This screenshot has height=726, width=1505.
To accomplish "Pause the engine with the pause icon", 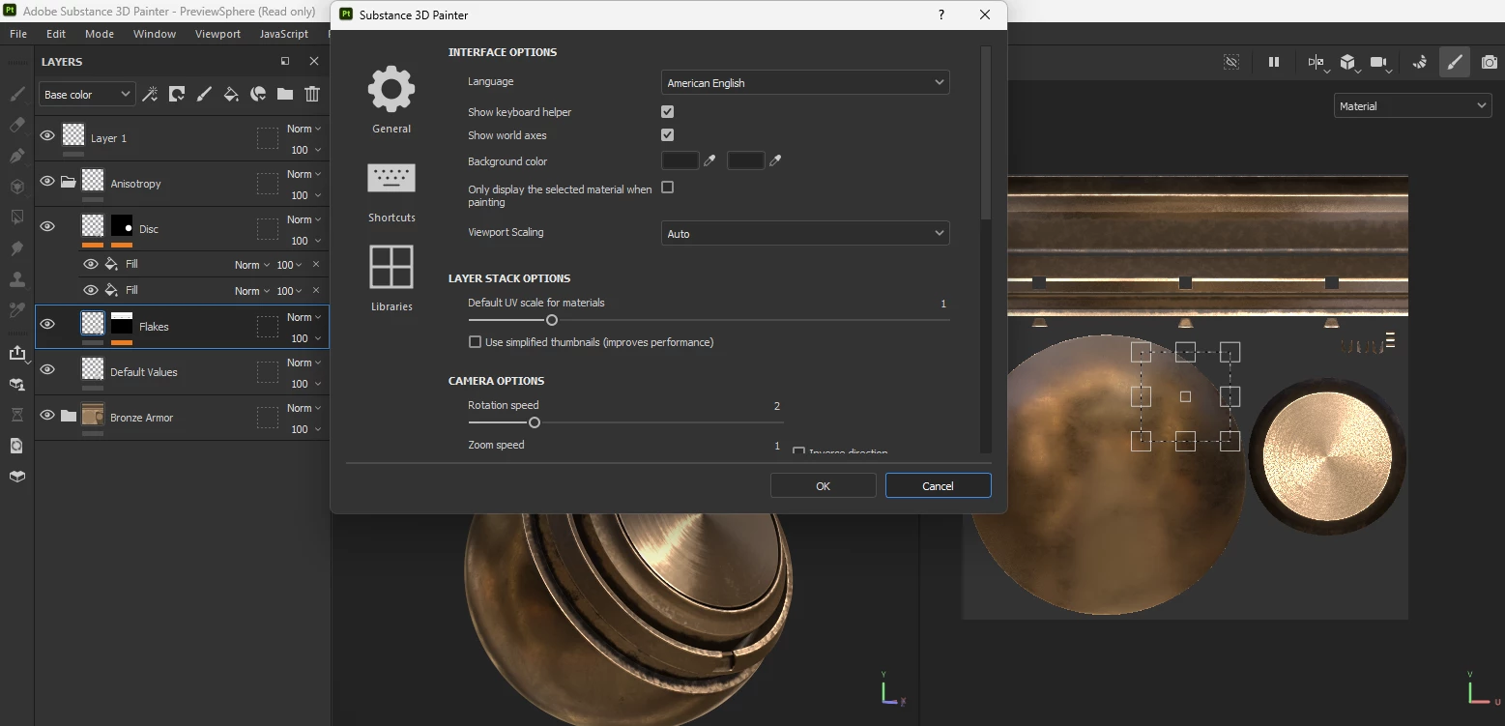I will tap(1274, 62).
